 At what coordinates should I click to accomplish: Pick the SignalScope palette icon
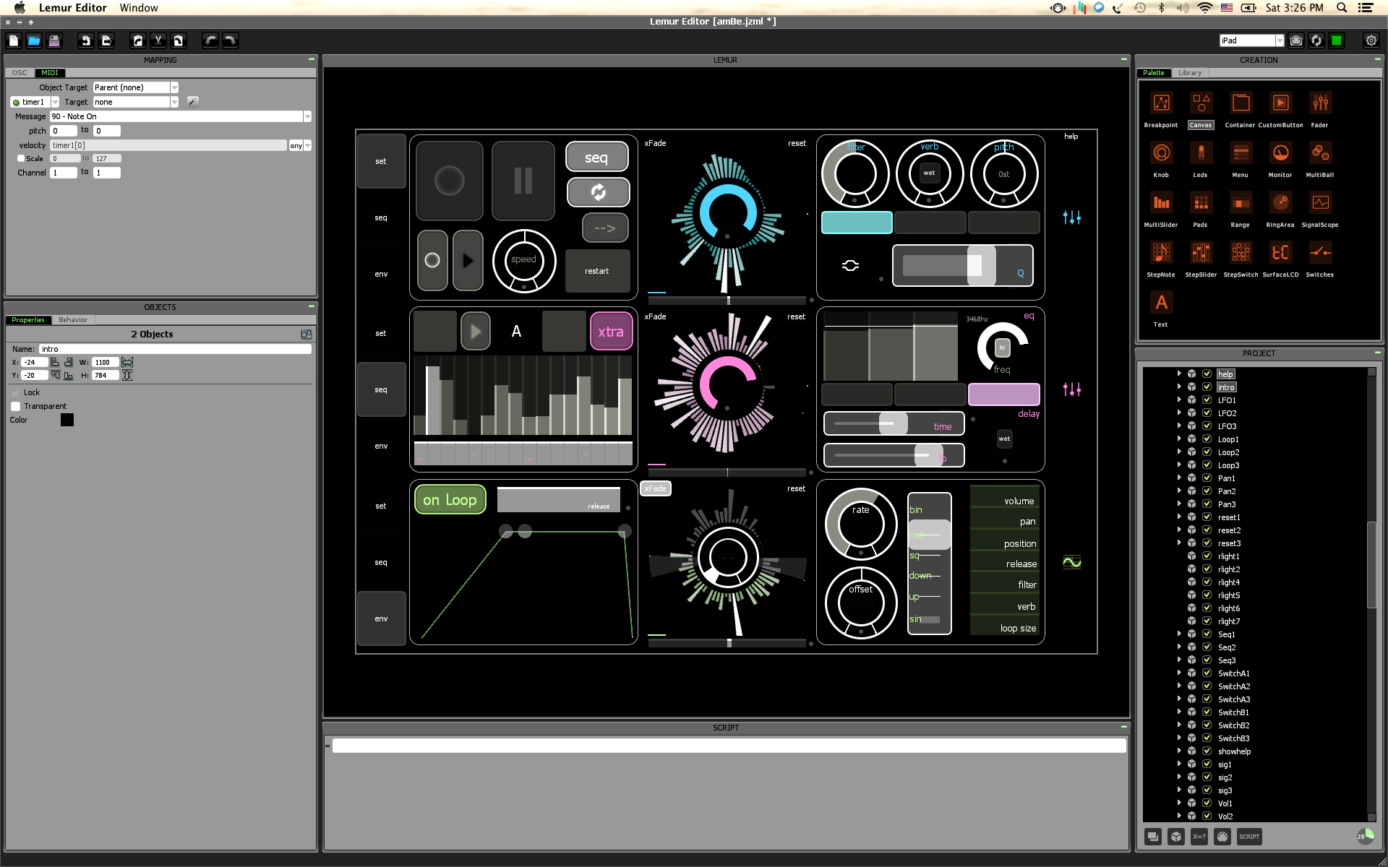click(1320, 204)
